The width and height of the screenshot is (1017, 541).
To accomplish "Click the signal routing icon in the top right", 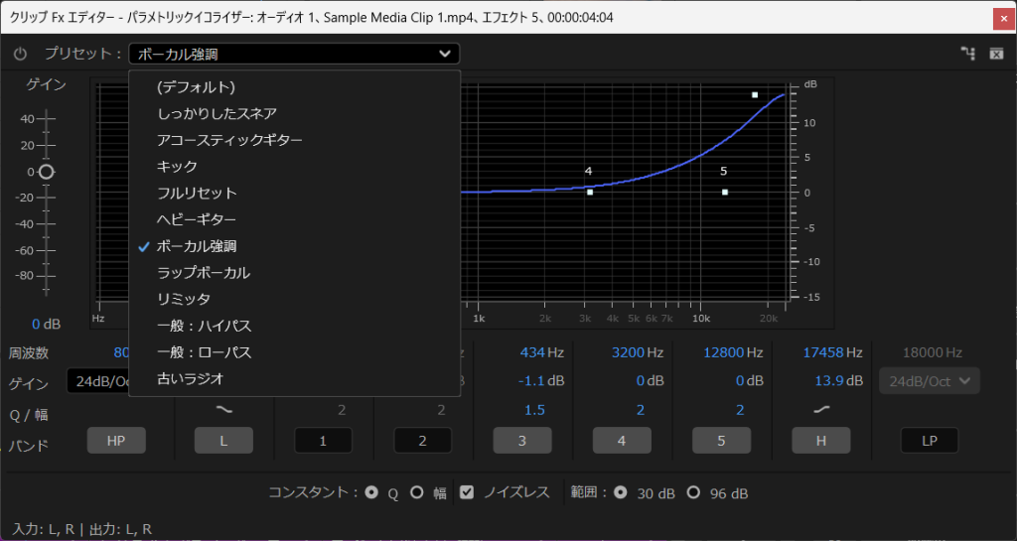I will (967, 54).
